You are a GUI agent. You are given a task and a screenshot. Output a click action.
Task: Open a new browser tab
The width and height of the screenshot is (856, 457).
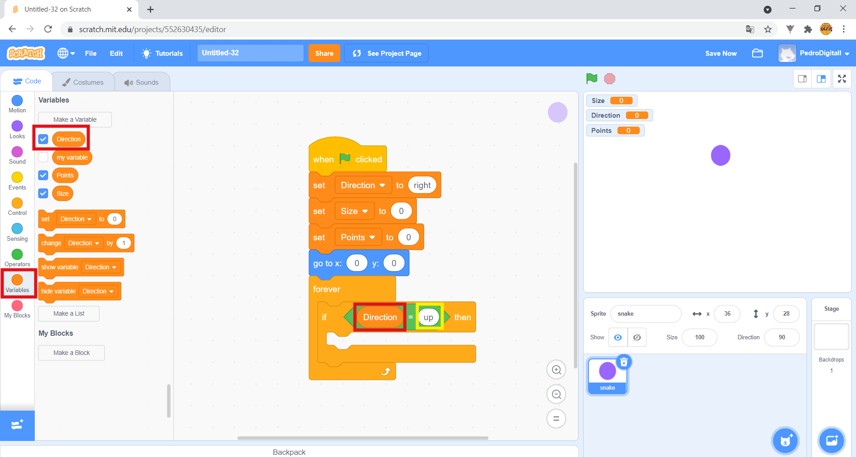151,9
